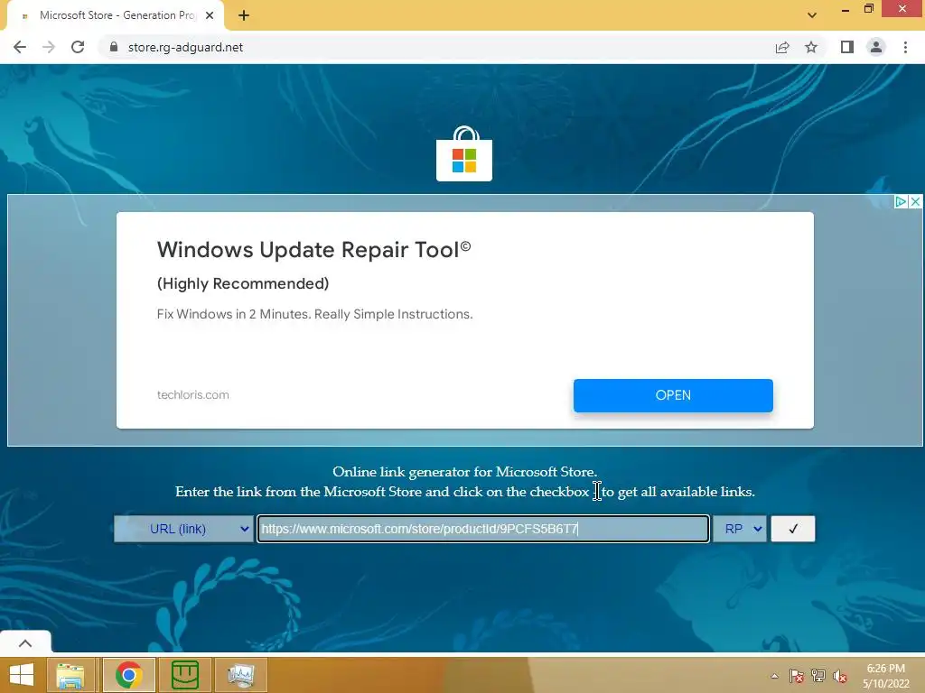Reload the store.rg-adguard.net page

tap(78, 47)
